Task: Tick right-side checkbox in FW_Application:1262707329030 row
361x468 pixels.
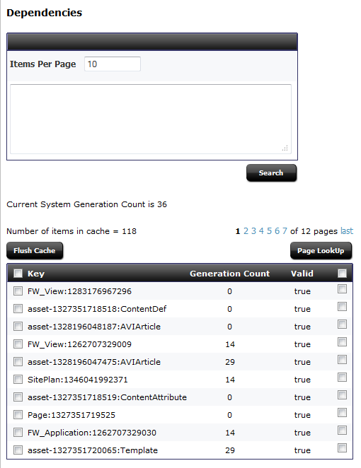Action: (x=342, y=430)
